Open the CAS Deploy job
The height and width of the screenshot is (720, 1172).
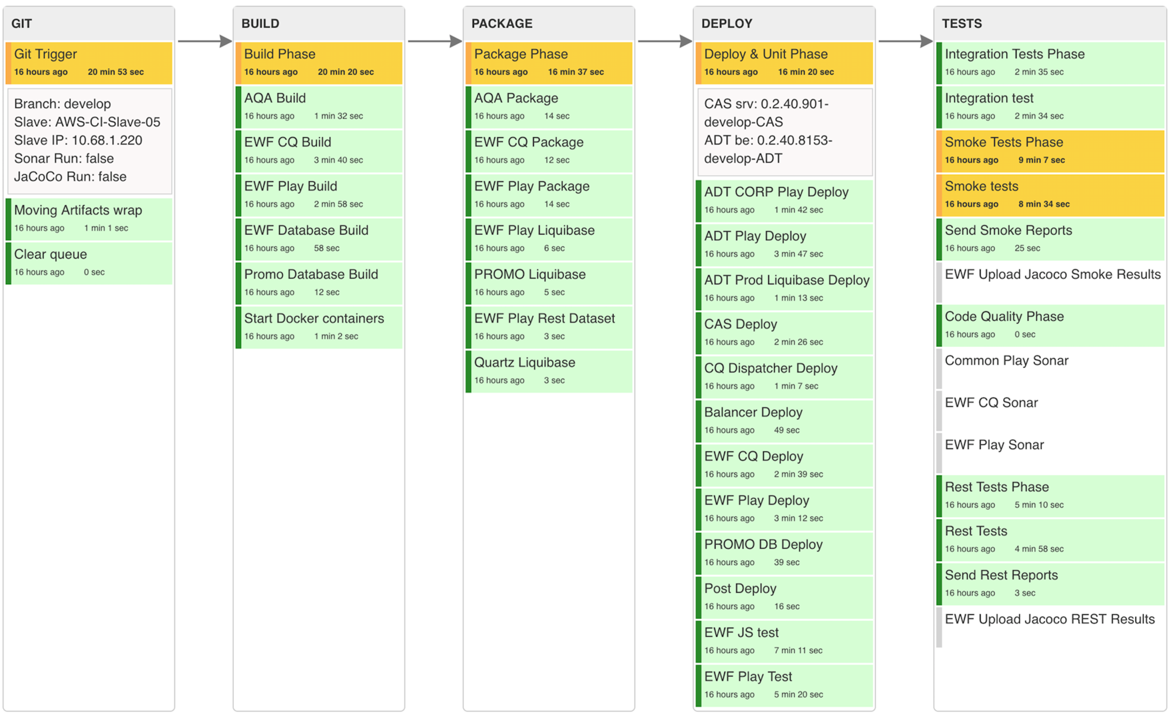(x=740, y=324)
